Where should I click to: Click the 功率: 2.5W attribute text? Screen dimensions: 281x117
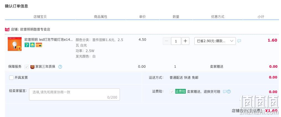[x=85, y=51]
